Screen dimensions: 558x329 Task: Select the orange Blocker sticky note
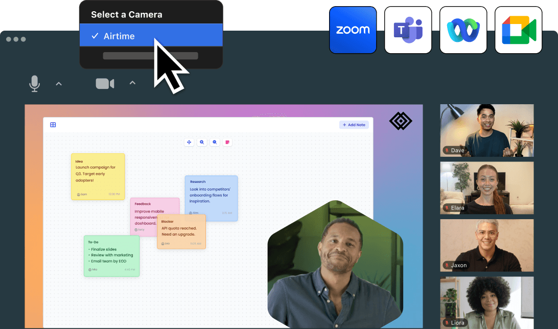pyautogui.click(x=181, y=231)
